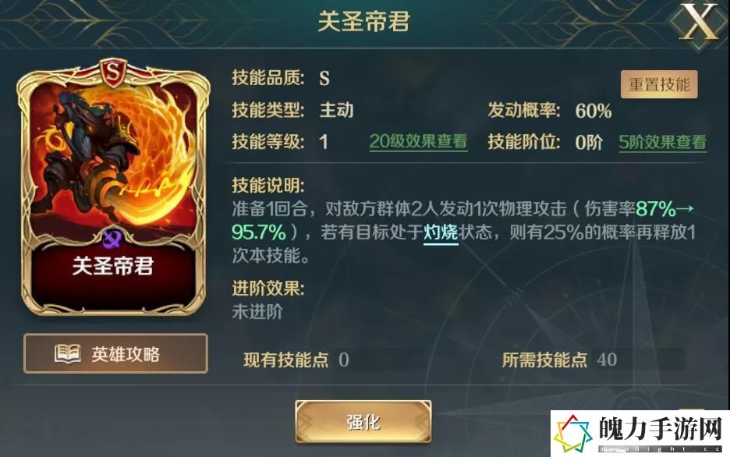Image resolution: width=730 pixels, height=457 pixels.
Task: Open the 英雄攻略 hero guide button
Action: pos(115,354)
